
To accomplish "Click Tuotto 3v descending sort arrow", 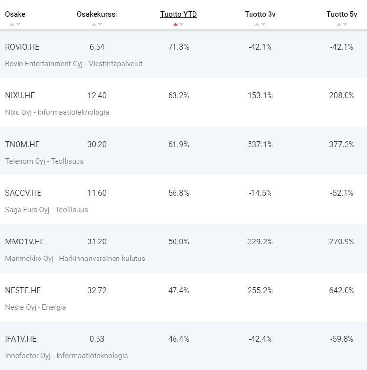I will tap(263, 24).
